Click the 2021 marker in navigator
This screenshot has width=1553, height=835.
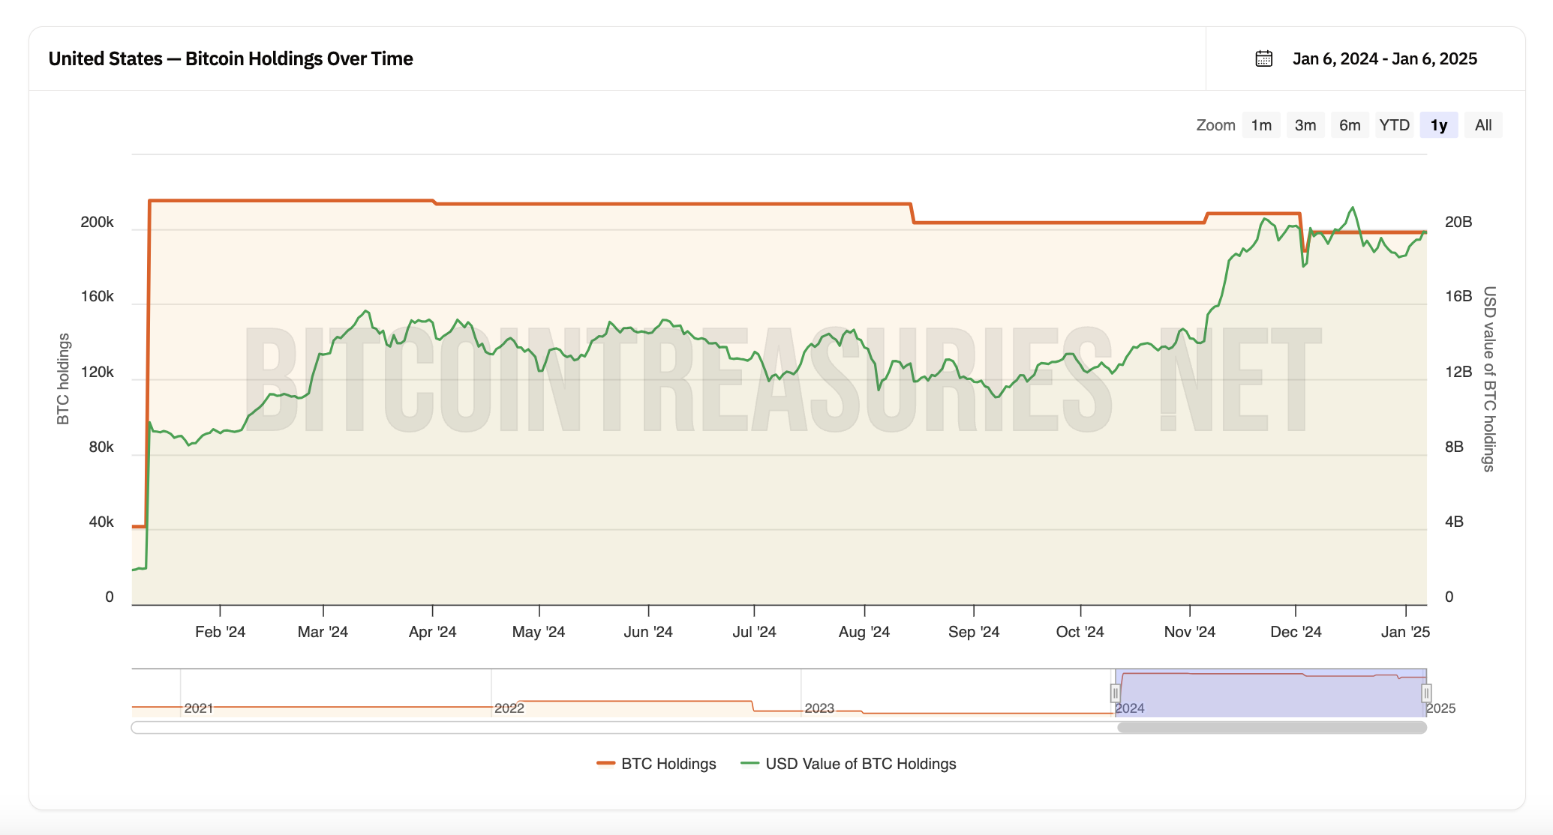[x=198, y=708]
